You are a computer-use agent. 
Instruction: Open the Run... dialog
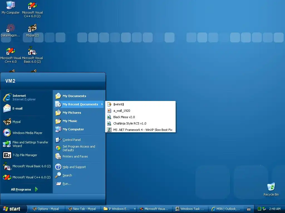coord(79,184)
